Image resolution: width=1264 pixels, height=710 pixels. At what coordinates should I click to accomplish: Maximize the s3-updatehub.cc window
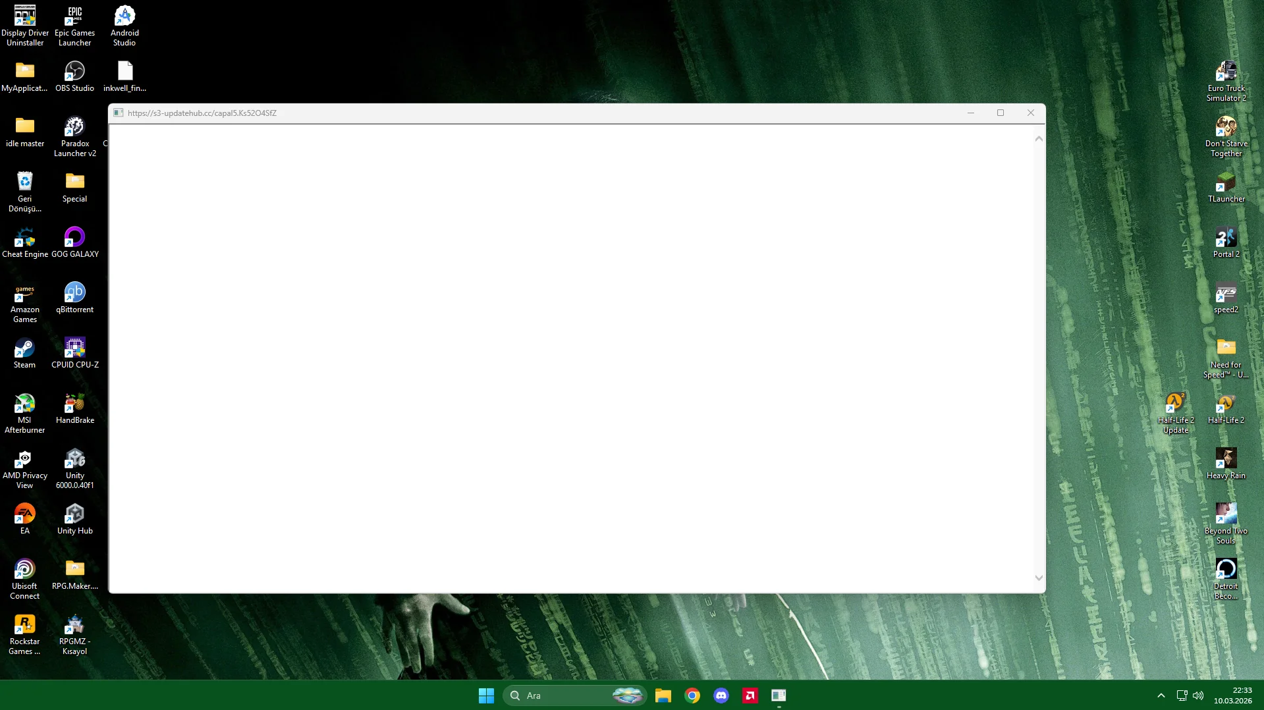(1001, 113)
